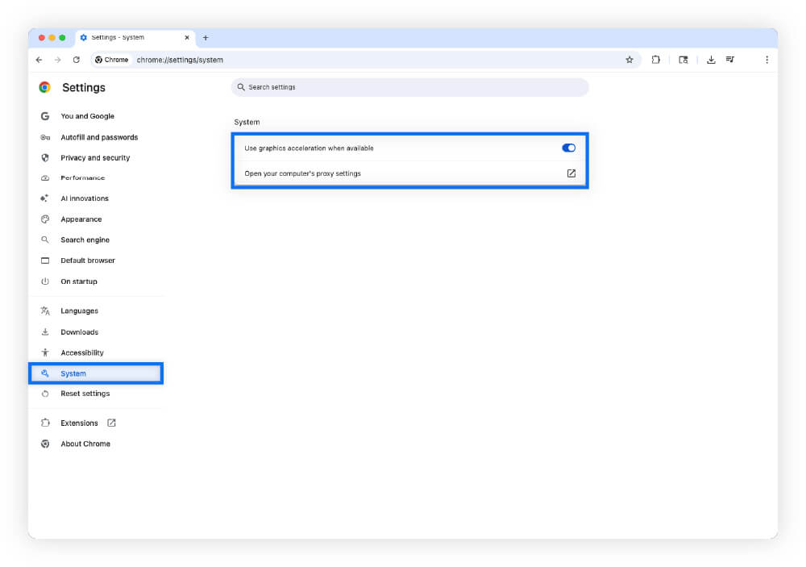Open AI innovations settings
806x567 pixels.
click(x=84, y=198)
